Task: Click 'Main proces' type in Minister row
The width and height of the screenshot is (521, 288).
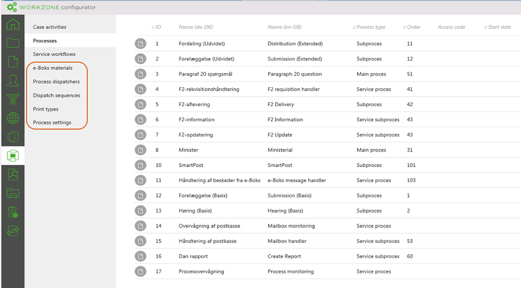Action: pyautogui.click(x=371, y=150)
